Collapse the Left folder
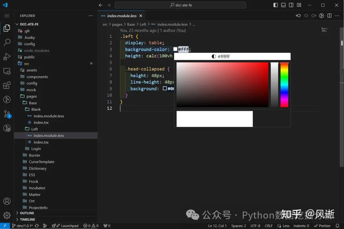The width and height of the screenshot is (344, 229). click(56, 129)
